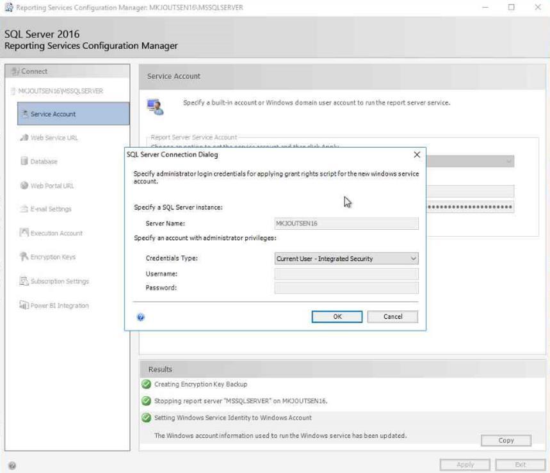Click green check for Creating Encryption Key Backup
Image resolution: width=550 pixels, height=473 pixels.
146,384
